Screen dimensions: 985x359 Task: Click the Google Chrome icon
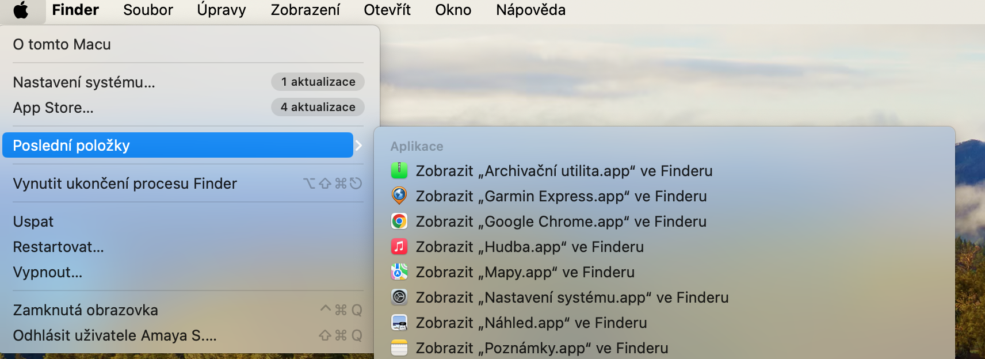click(x=399, y=221)
